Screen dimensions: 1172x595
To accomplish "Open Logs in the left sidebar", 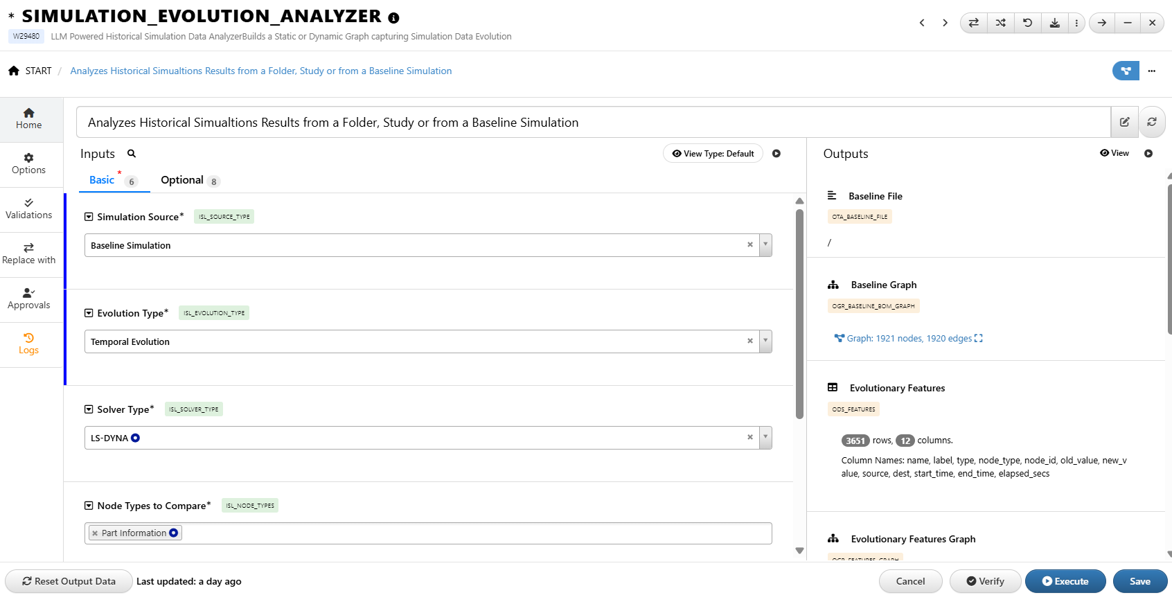I will coord(28,344).
